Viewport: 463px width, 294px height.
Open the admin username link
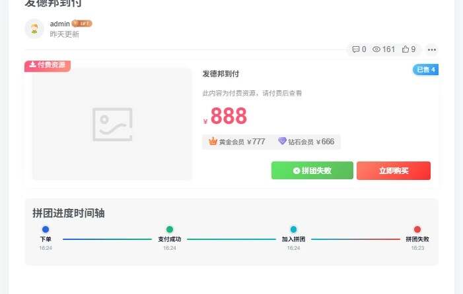pyautogui.click(x=59, y=24)
